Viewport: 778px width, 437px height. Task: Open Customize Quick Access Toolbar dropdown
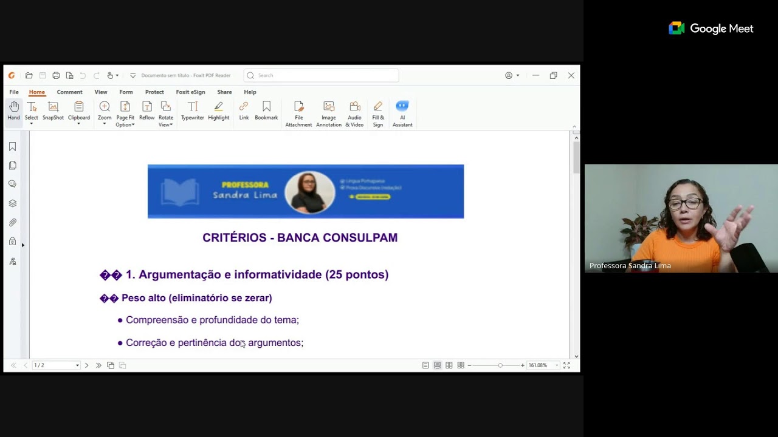pos(133,76)
